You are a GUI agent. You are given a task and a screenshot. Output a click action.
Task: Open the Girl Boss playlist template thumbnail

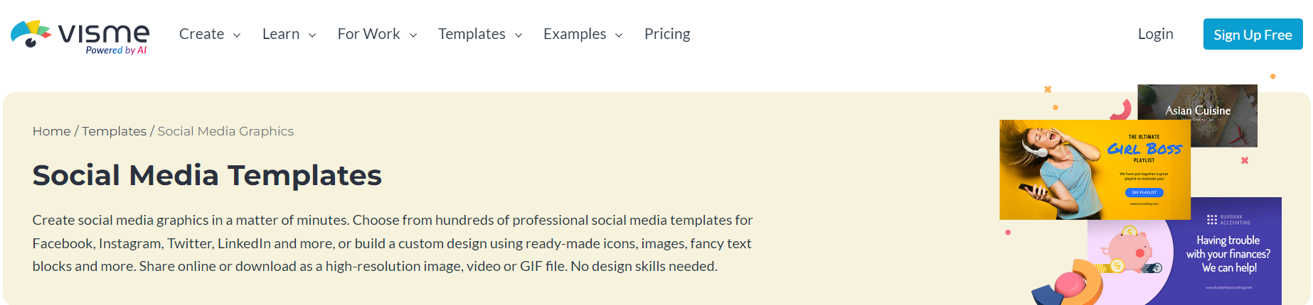1094,170
